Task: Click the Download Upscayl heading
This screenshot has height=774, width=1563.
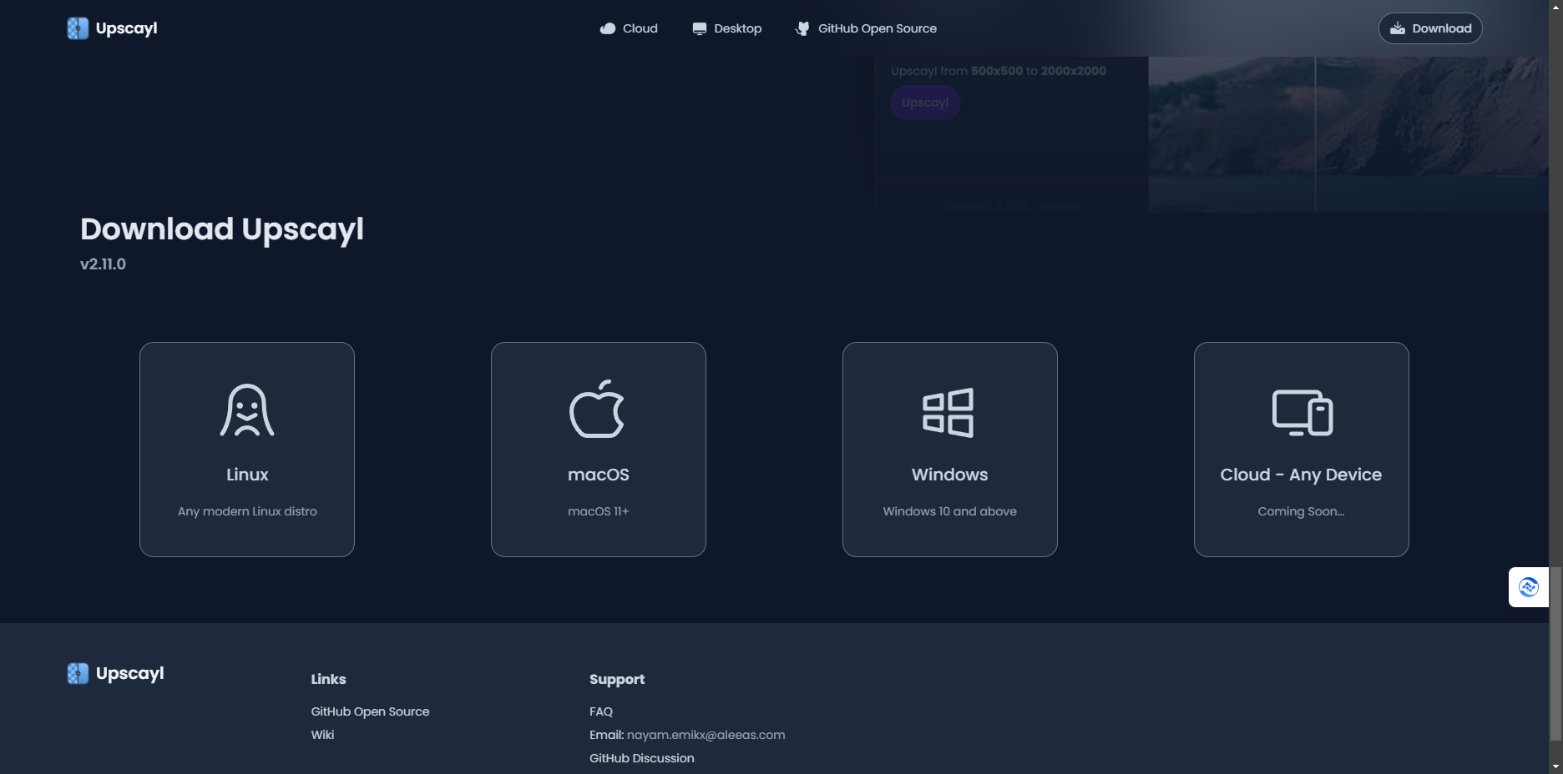Action: 222,229
